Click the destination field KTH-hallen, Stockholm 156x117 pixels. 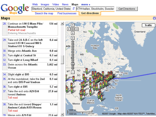tap(95, 9)
